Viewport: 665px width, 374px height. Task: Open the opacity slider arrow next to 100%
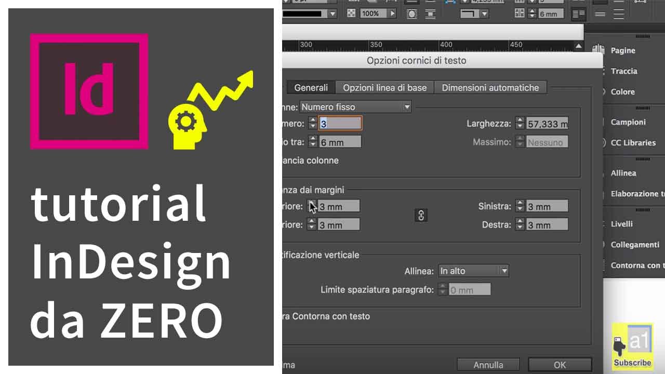click(x=392, y=14)
